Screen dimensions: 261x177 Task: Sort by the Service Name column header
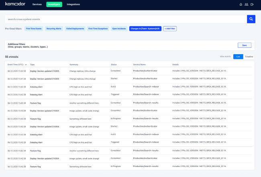pos(139,65)
